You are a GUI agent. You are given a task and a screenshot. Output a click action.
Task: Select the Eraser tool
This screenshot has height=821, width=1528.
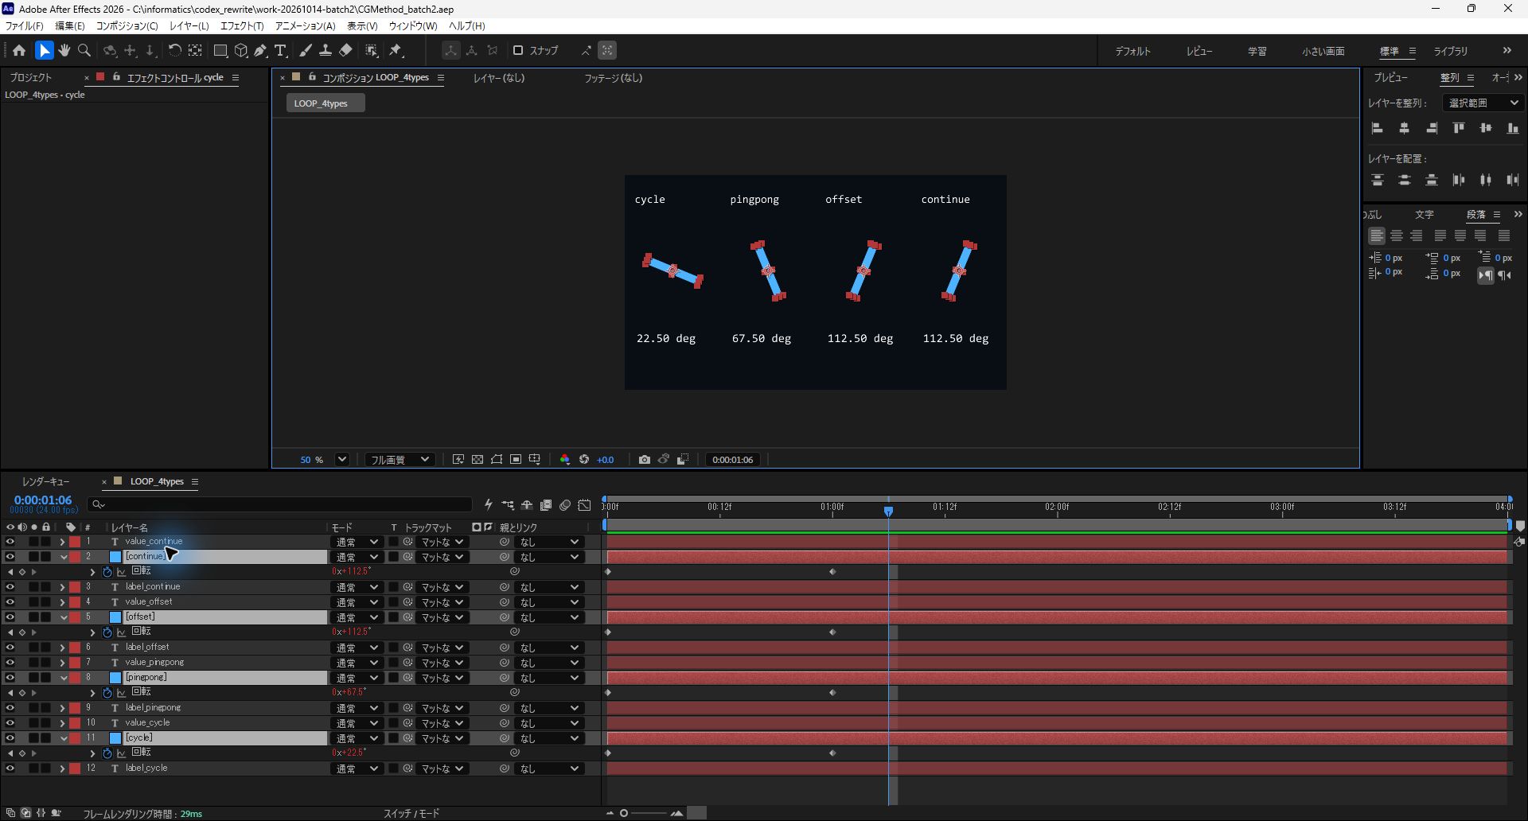(x=345, y=50)
